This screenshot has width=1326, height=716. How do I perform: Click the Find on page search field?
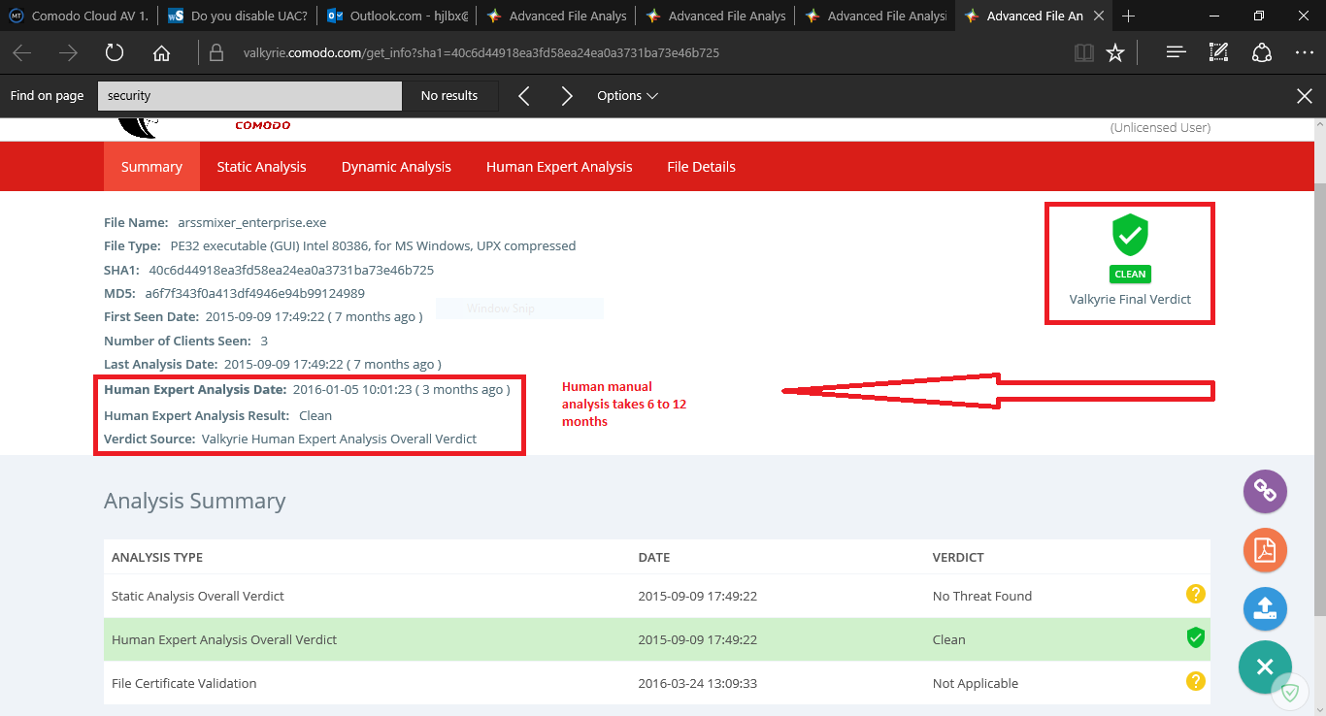pos(249,96)
